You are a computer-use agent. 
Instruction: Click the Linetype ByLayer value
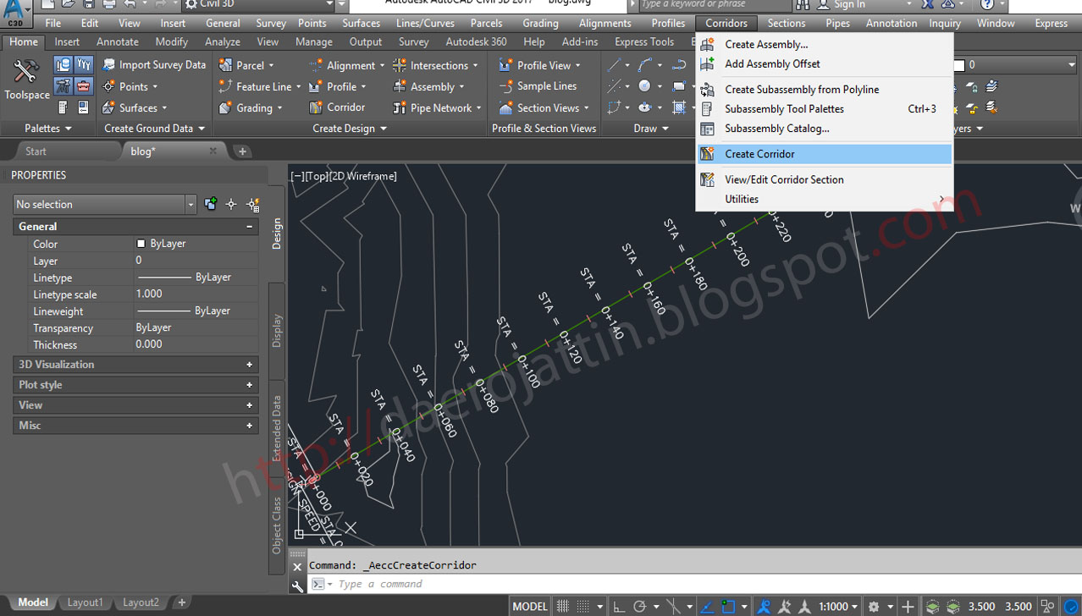[x=196, y=278]
